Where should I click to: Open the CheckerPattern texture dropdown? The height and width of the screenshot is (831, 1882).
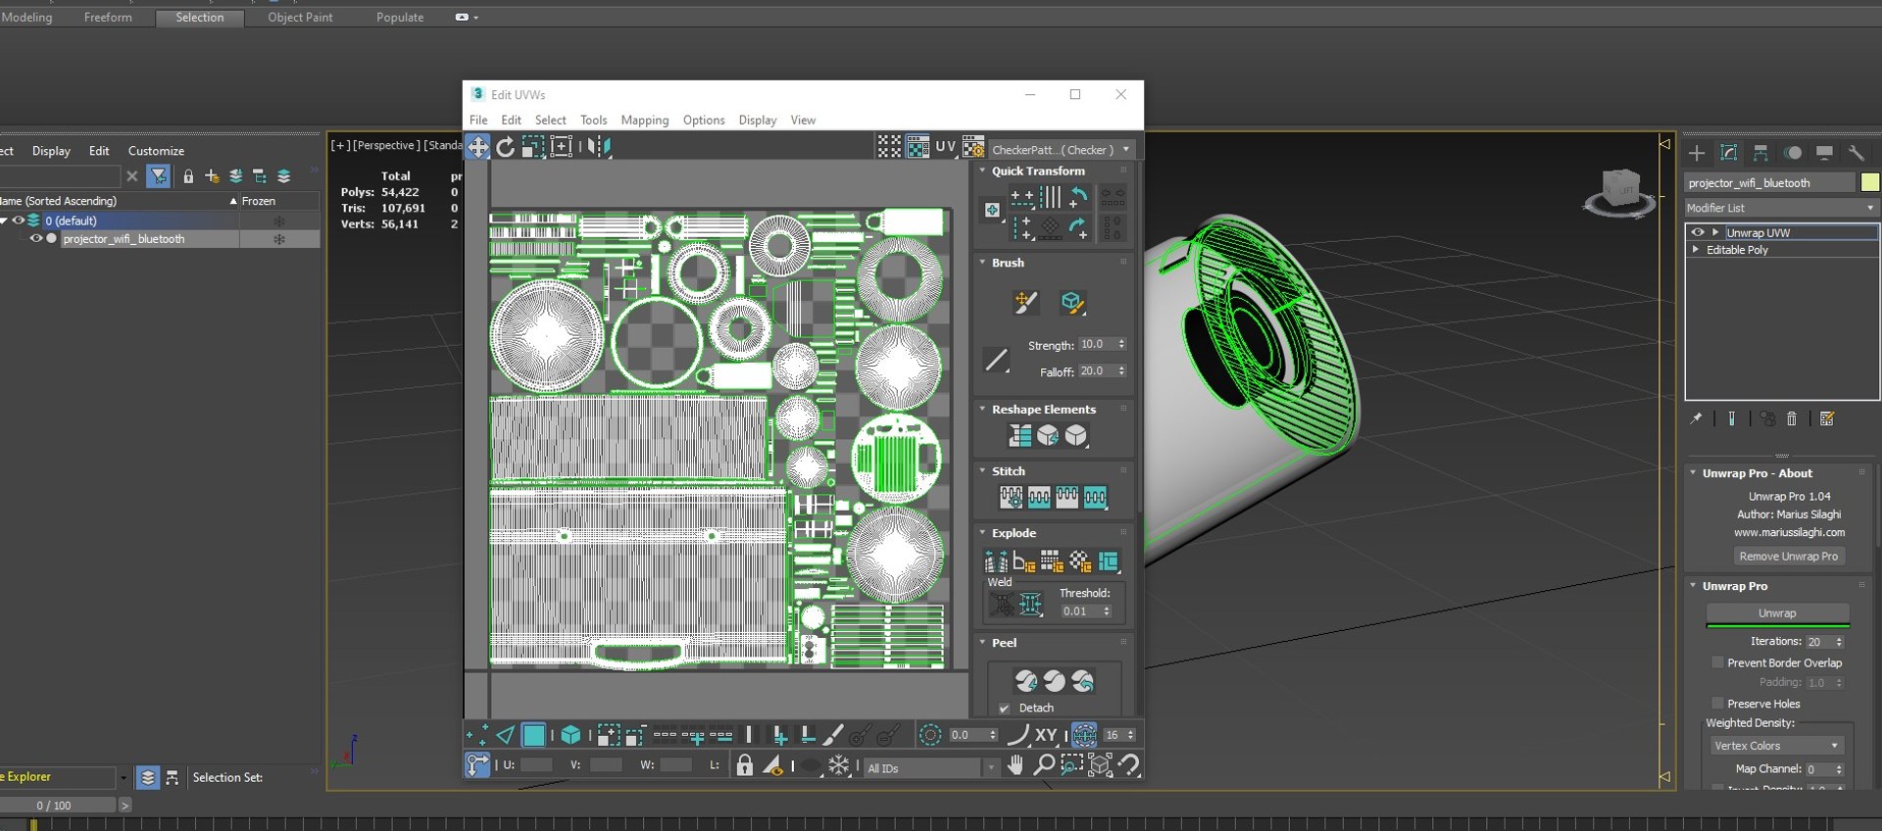pyautogui.click(x=1061, y=150)
